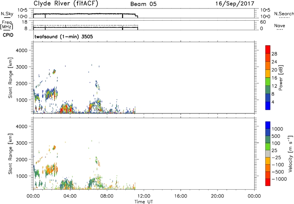
Task: Click the "4" label on the Power color bar
Action: pos(273,102)
